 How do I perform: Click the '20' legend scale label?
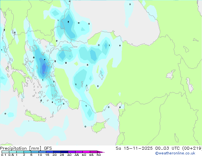click(x=54, y=155)
